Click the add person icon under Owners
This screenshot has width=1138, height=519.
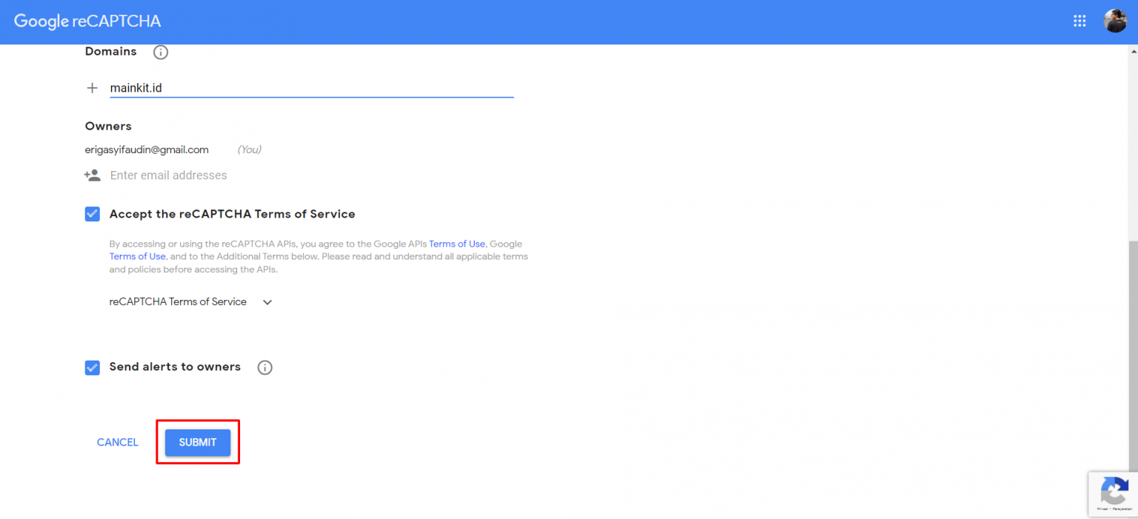coord(93,175)
